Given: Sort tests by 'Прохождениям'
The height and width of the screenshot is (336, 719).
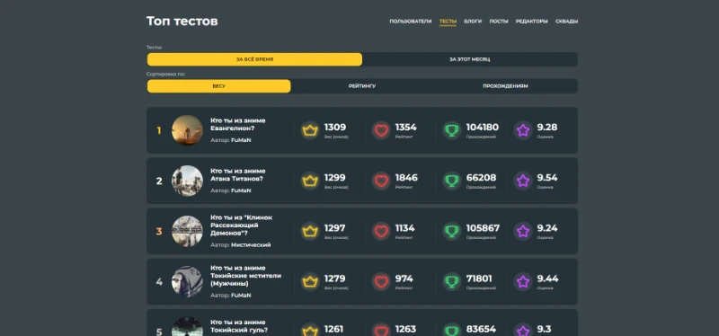Looking at the screenshot, I should (505, 85).
